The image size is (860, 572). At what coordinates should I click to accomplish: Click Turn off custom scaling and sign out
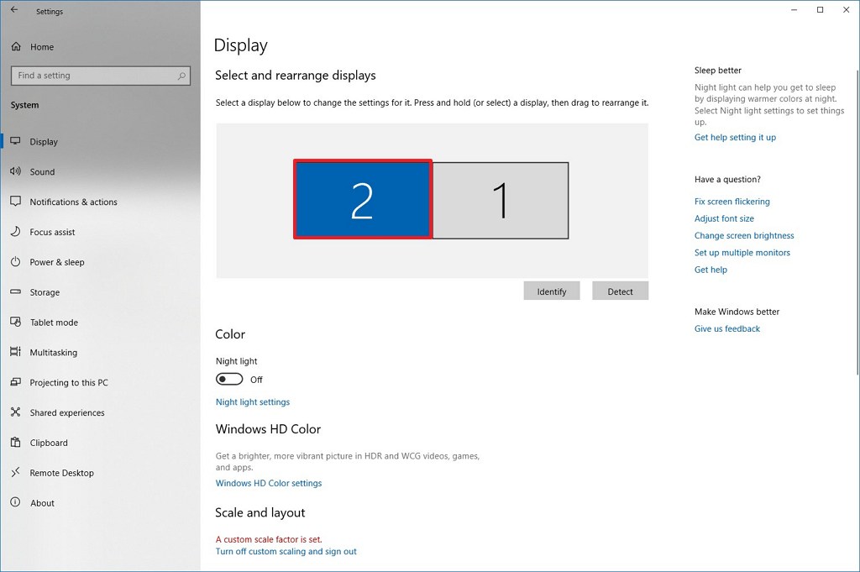pyautogui.click(x=286, y=551)
